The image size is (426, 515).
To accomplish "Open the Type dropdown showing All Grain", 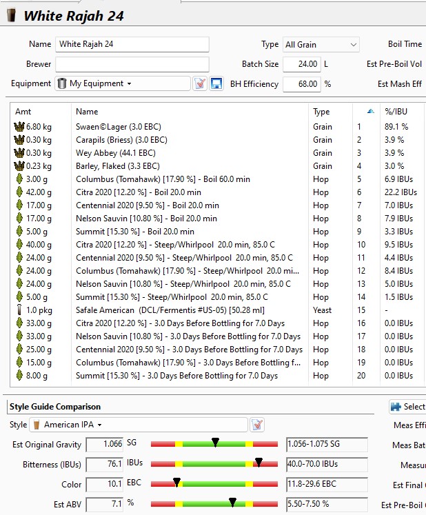I will (321, 44).
